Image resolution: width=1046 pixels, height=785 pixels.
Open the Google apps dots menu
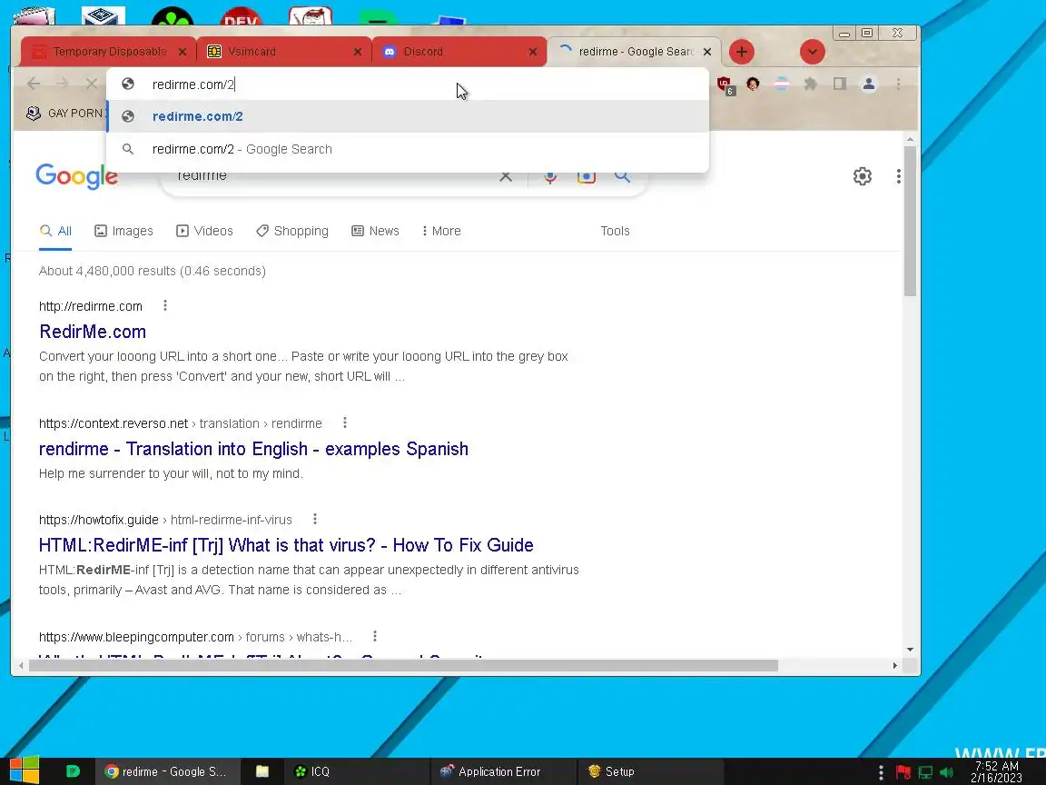pos(899,176)
